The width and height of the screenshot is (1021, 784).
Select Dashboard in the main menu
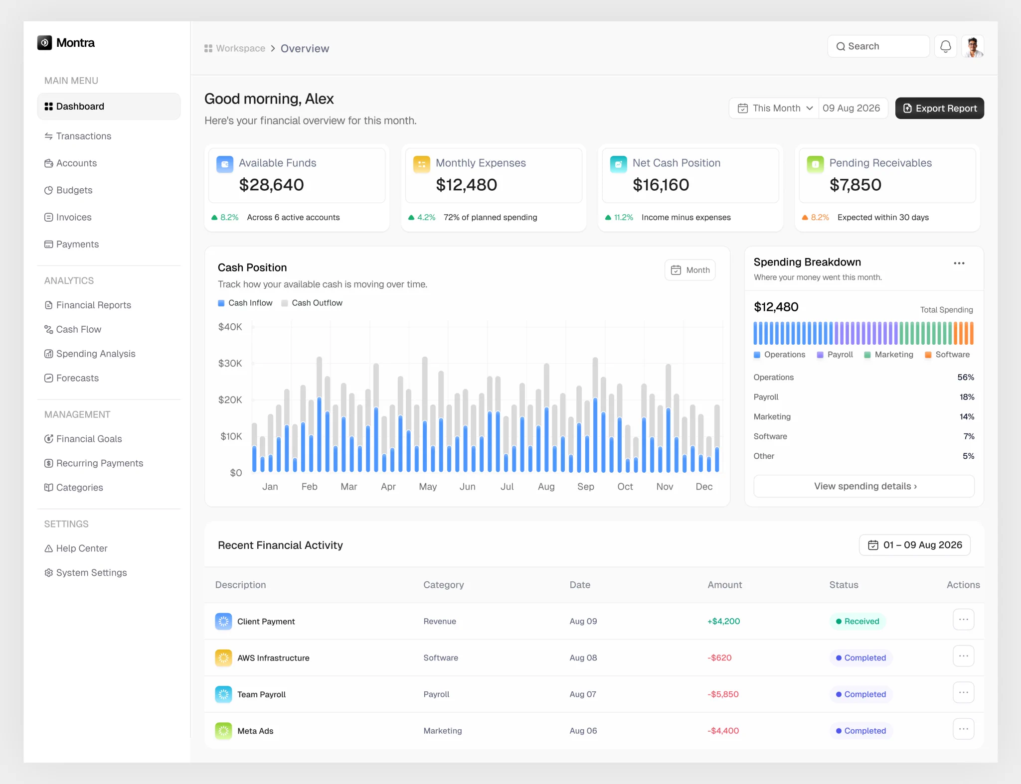109,106
